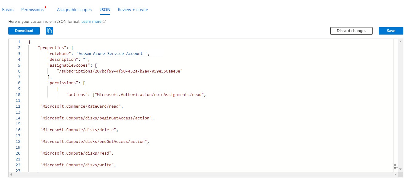Open the Review + create tab
Viewport: 408px width, 191px height.
coord(133,10)
